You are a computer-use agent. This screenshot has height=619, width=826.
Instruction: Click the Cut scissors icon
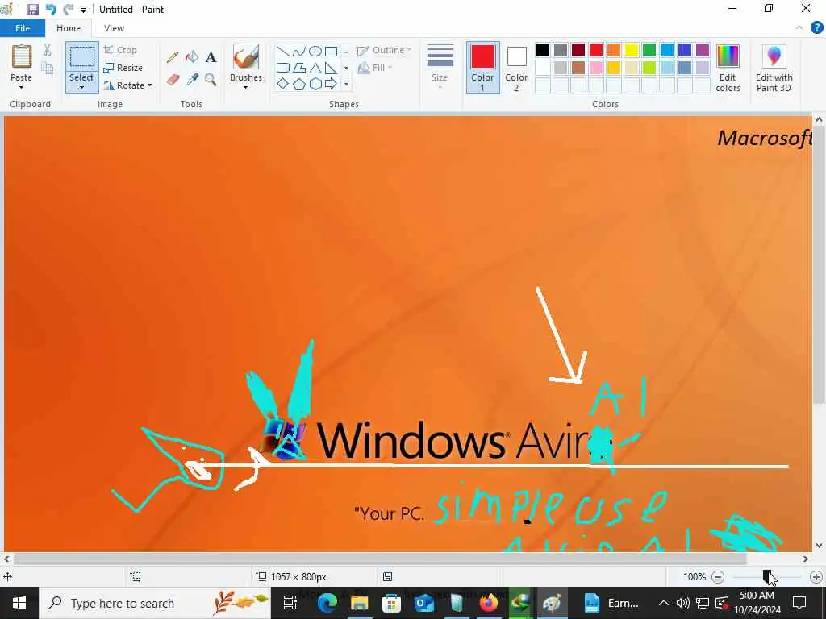tap(48, 50)
